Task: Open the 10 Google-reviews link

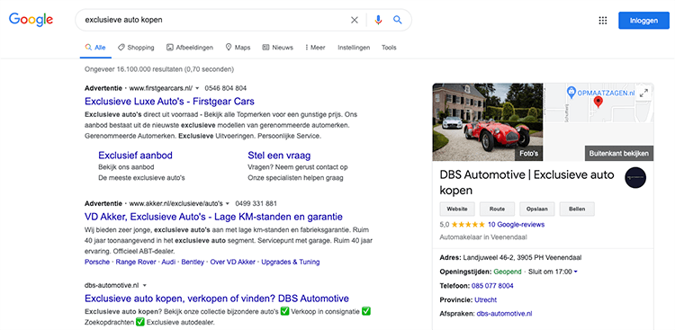Action: point(517,225)
